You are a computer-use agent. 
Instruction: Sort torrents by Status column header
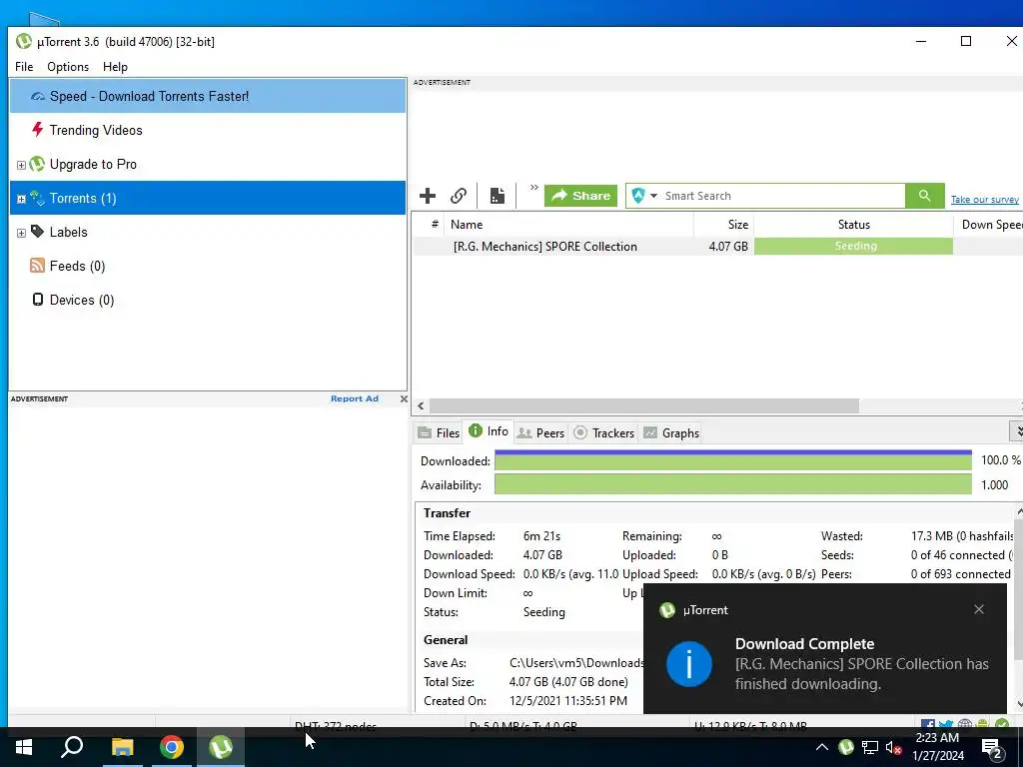pyautogui.click(x=853, y=225)
